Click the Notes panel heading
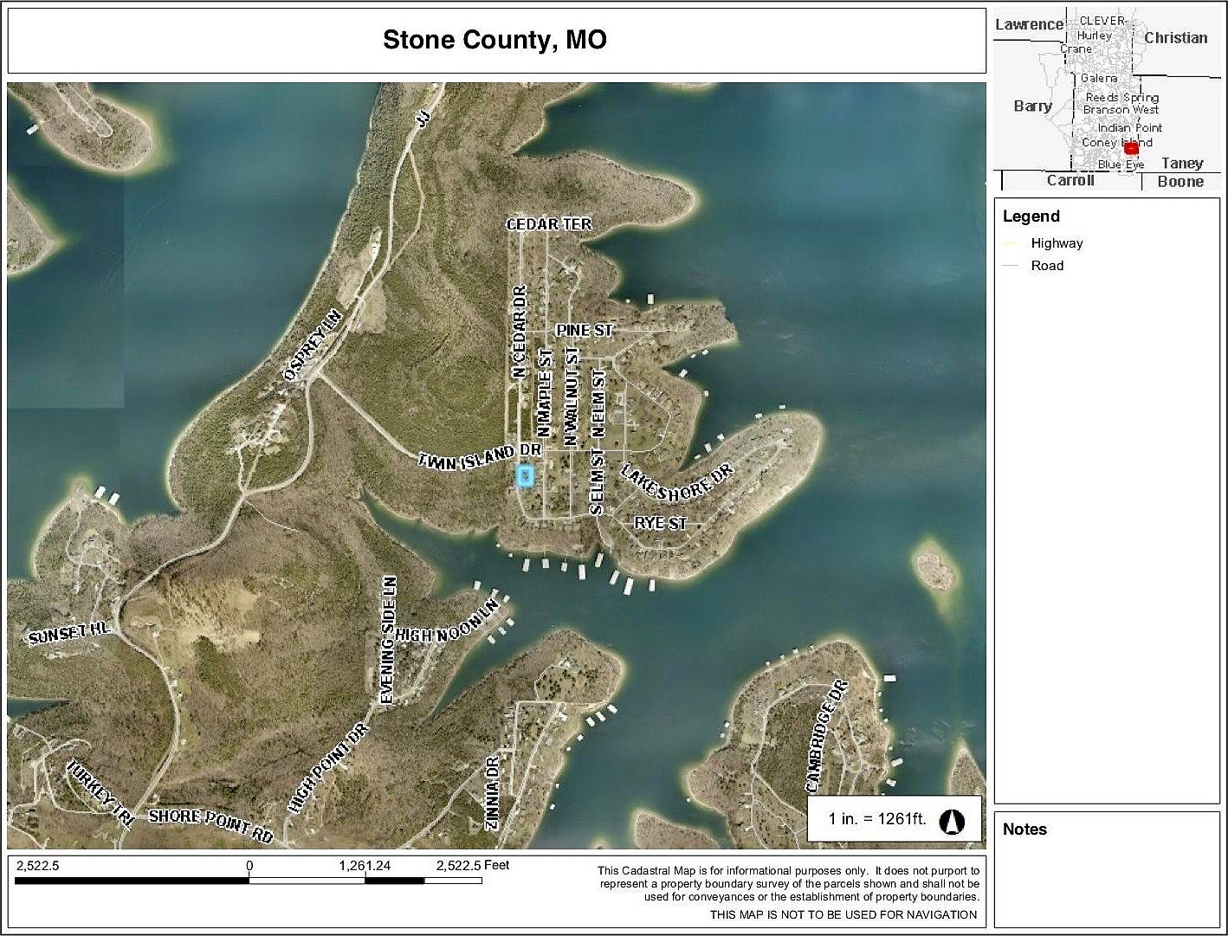The image size is (1228, 936). click(1024, 829)
